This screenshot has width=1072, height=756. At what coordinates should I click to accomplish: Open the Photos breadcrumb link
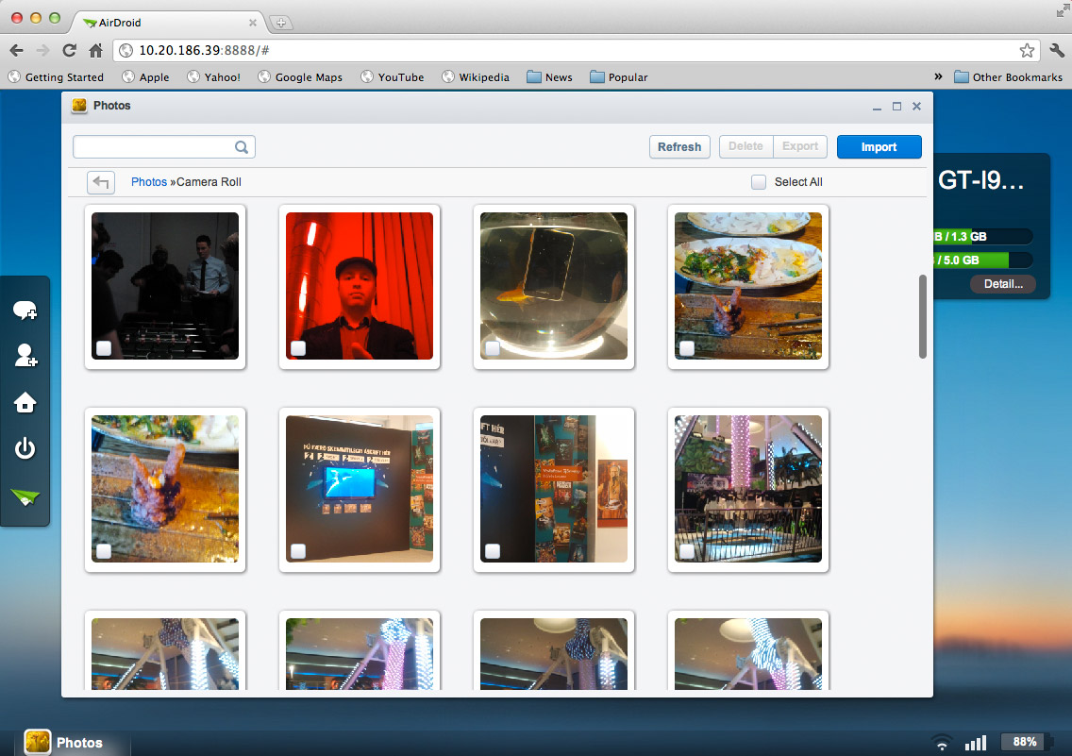(148, 182)
